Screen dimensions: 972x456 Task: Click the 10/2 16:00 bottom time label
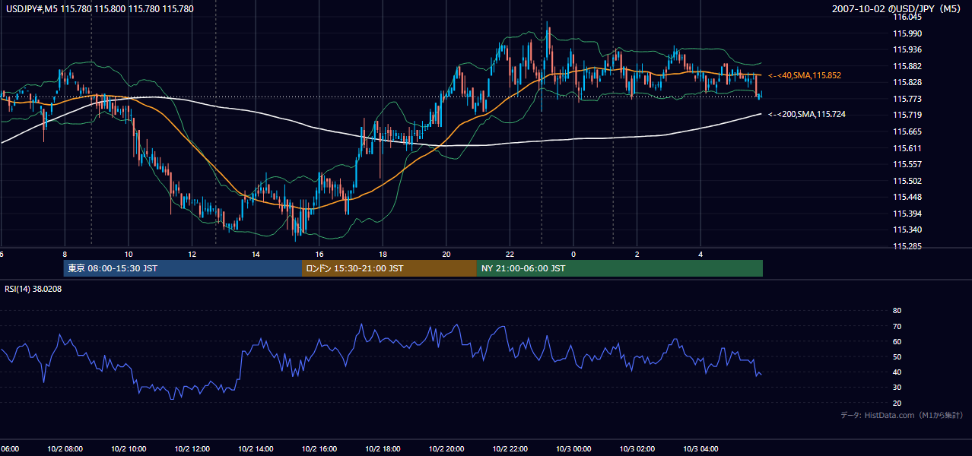319,449
